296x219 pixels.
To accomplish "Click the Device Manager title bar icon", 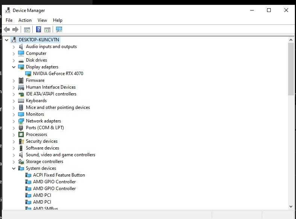I will pos(8,11).
